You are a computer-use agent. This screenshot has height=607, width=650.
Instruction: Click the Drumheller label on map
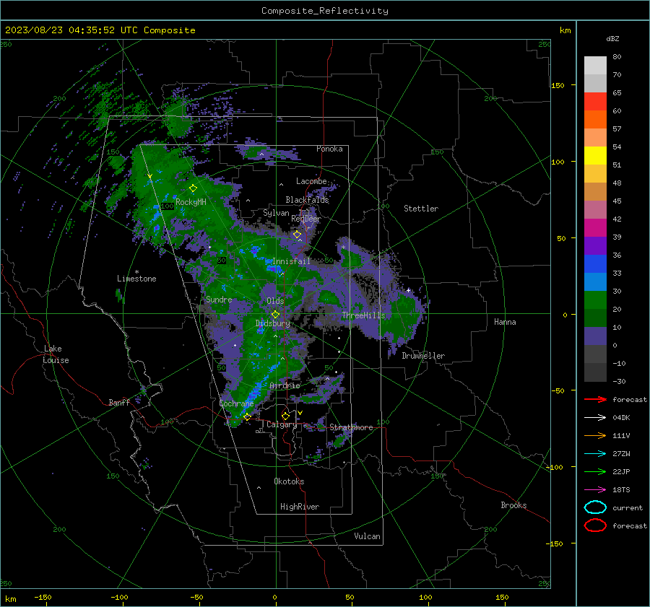pyautogui.click(x=423, y=356)
